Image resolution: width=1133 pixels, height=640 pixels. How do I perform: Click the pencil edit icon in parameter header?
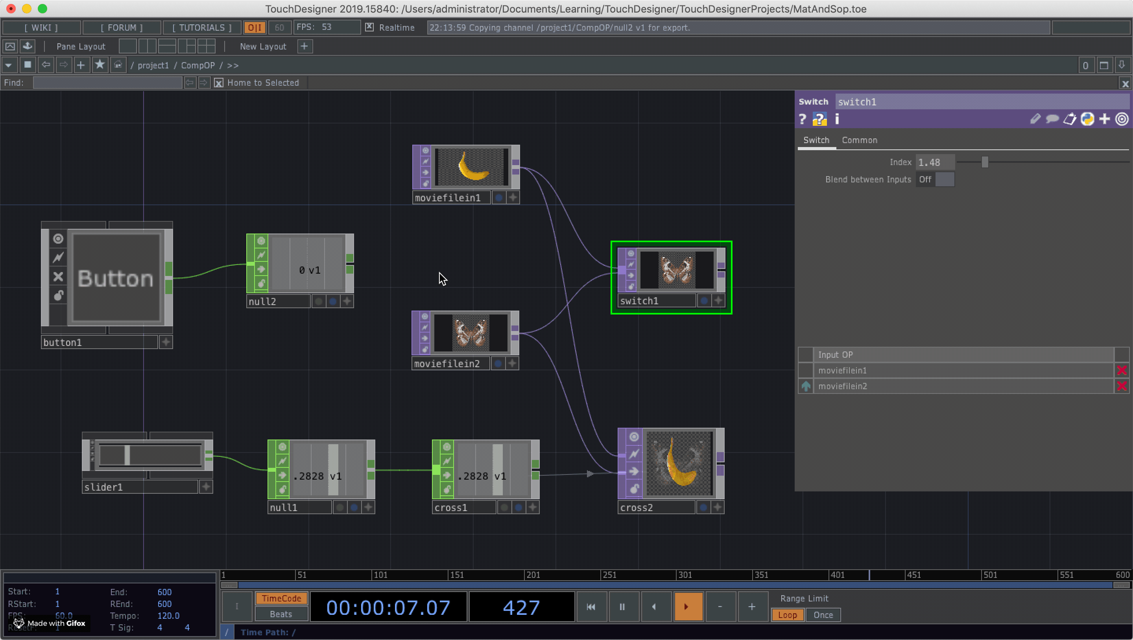coord(1035,119)
